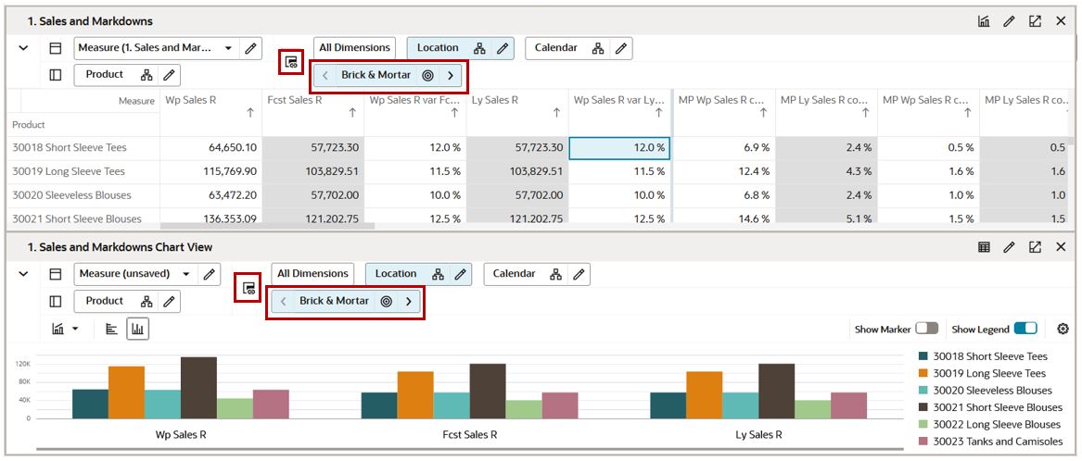
Task: Go to previous location from Brick & Mortar in table view
Action: [x=325, y=76]
